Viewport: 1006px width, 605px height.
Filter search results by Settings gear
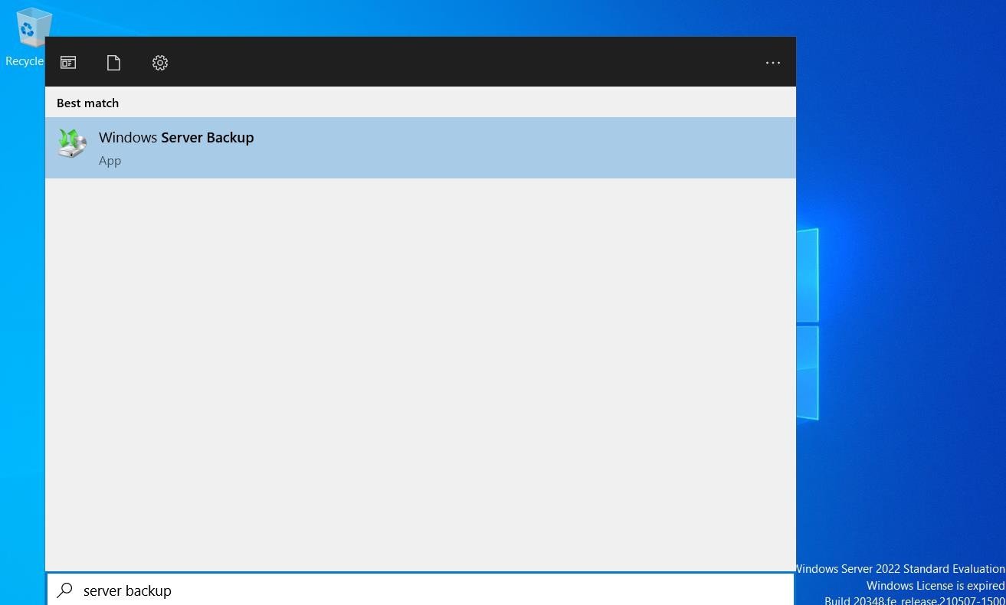click(x=159, y=63)
